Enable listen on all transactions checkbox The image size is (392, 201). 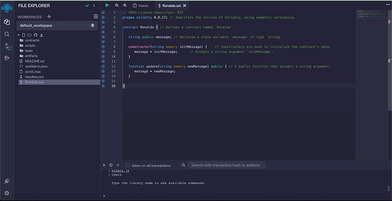tap(127, 165)
